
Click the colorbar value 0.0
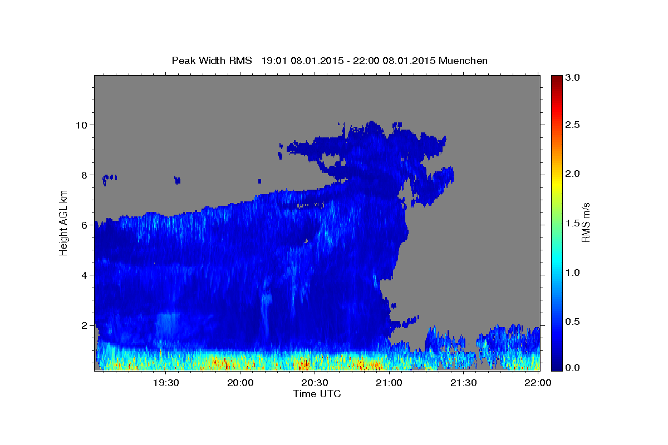click(x=573, y=368)
